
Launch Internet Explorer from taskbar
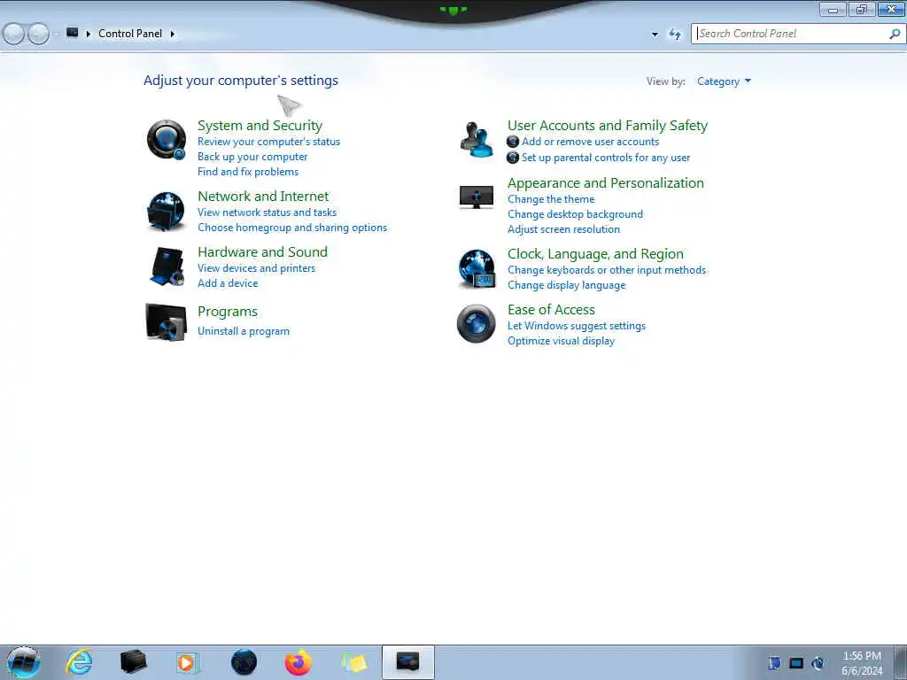[79, 662]
